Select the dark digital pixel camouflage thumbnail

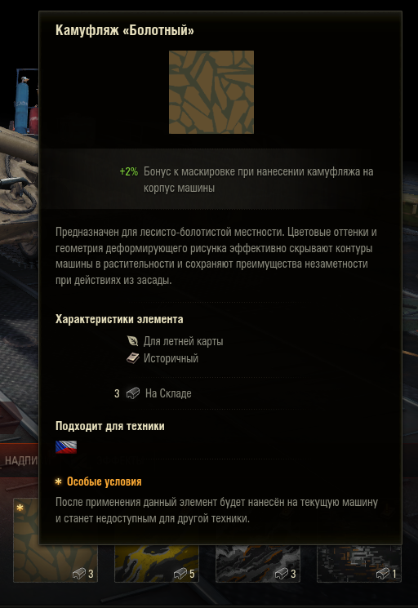[x=358, y=563]
